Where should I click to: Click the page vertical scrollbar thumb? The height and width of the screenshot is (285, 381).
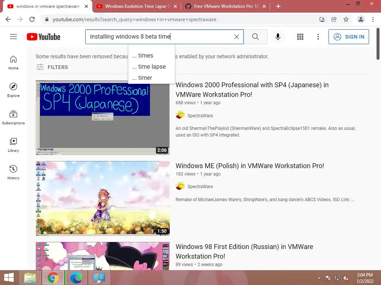pos(378,44)
